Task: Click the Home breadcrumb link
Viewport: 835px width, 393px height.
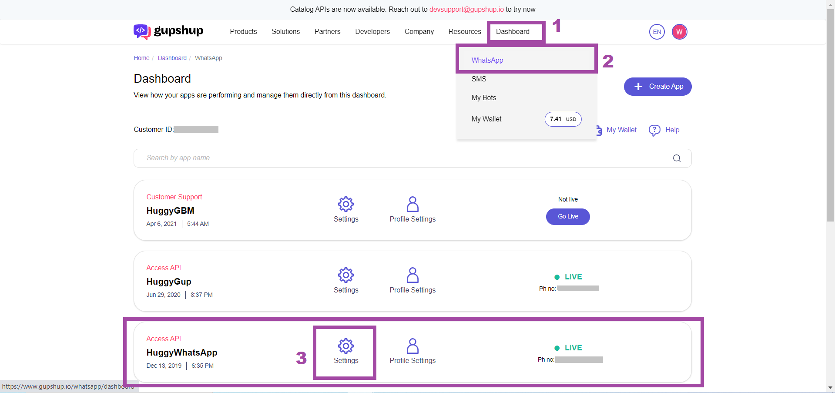Action: click(x=141, y=58)
